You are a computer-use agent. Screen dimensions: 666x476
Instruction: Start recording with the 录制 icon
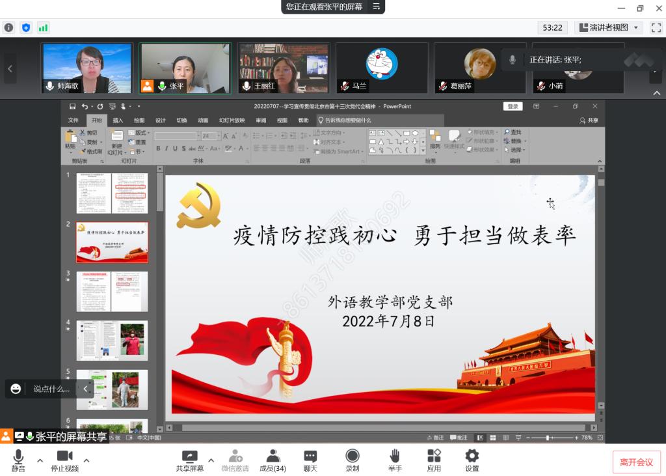point(353,456)
